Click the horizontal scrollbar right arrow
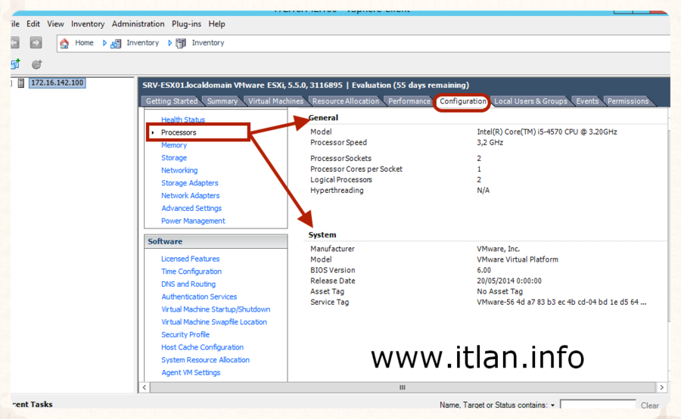 pos(662,387)
